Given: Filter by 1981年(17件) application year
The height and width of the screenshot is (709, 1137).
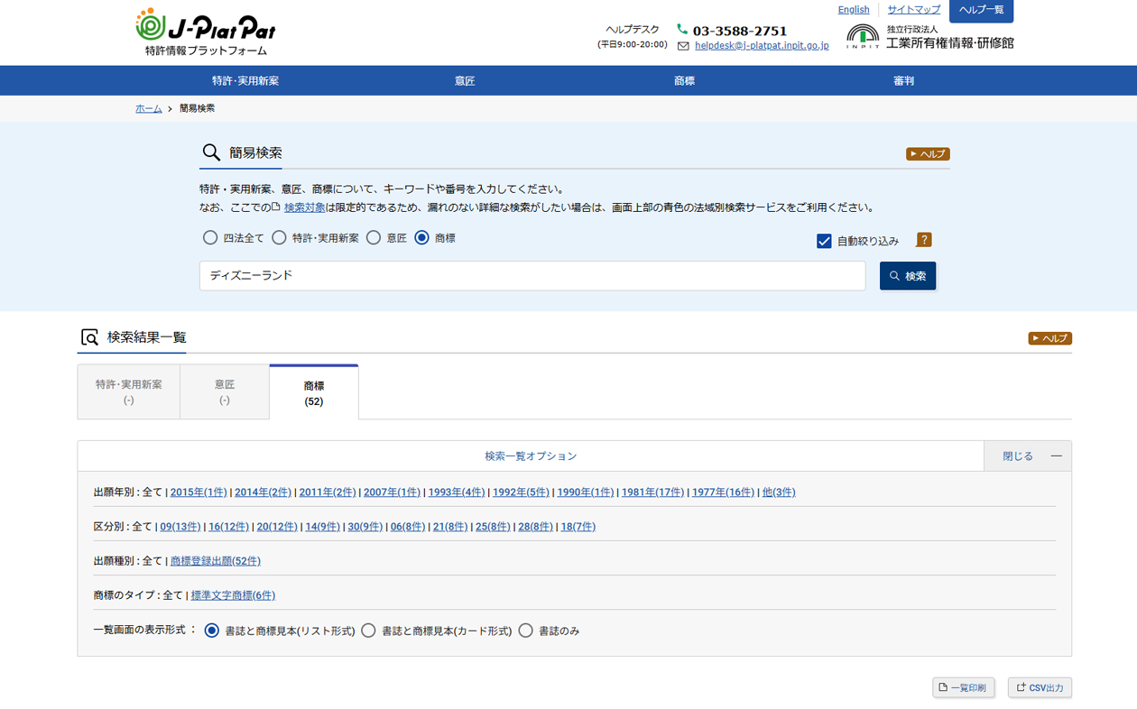Looking at the screenshot, I should 652,493.
